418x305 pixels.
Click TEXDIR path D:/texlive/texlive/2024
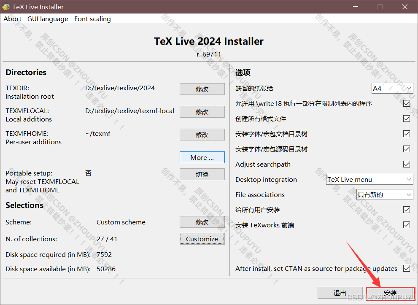(x=120, y=88)
